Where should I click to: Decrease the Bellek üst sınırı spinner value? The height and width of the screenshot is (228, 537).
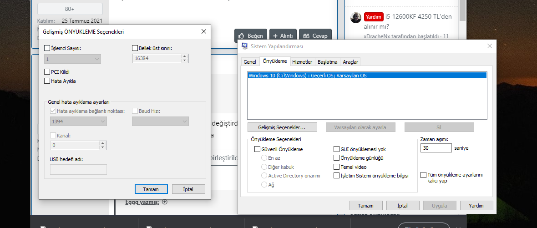point(185,61)
